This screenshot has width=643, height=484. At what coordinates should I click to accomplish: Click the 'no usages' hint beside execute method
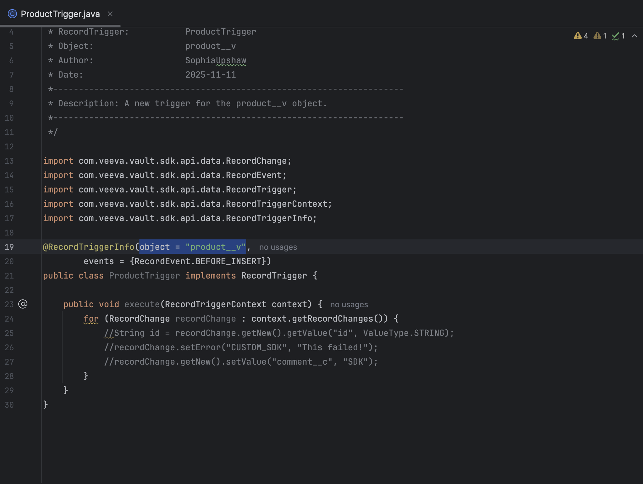[349, 305]
